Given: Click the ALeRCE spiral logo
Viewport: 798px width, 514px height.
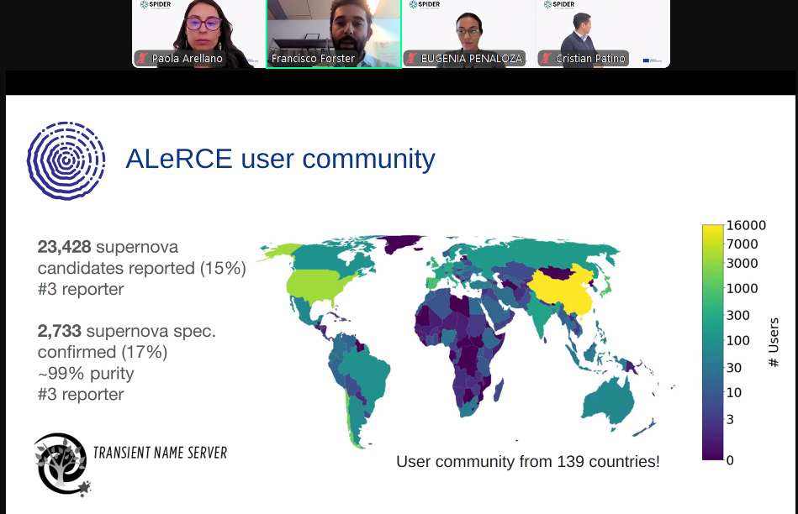Looking at the screenshot, I should click(66, 160).
